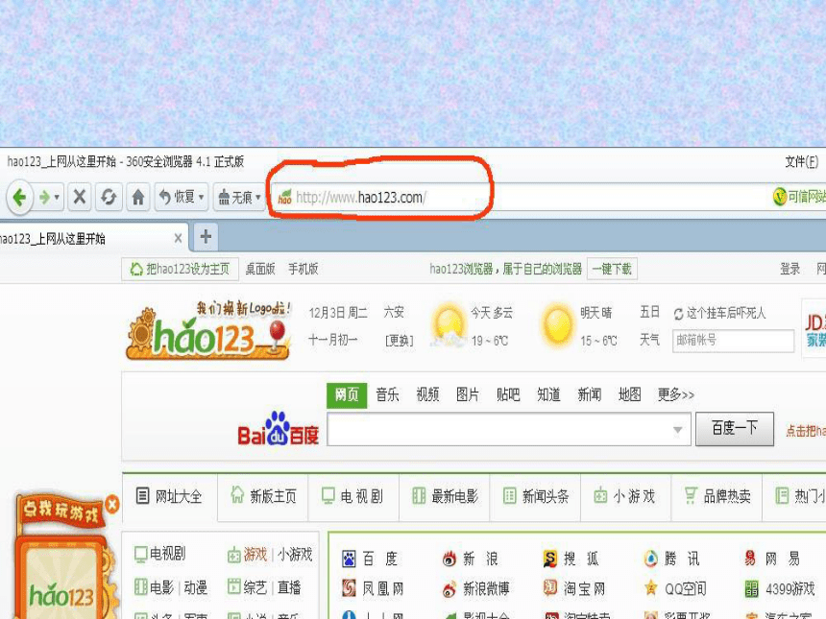The height and width of the screenshot is (619, 826).
Task: Click [更换] to change city
Action: coord(399,341)
